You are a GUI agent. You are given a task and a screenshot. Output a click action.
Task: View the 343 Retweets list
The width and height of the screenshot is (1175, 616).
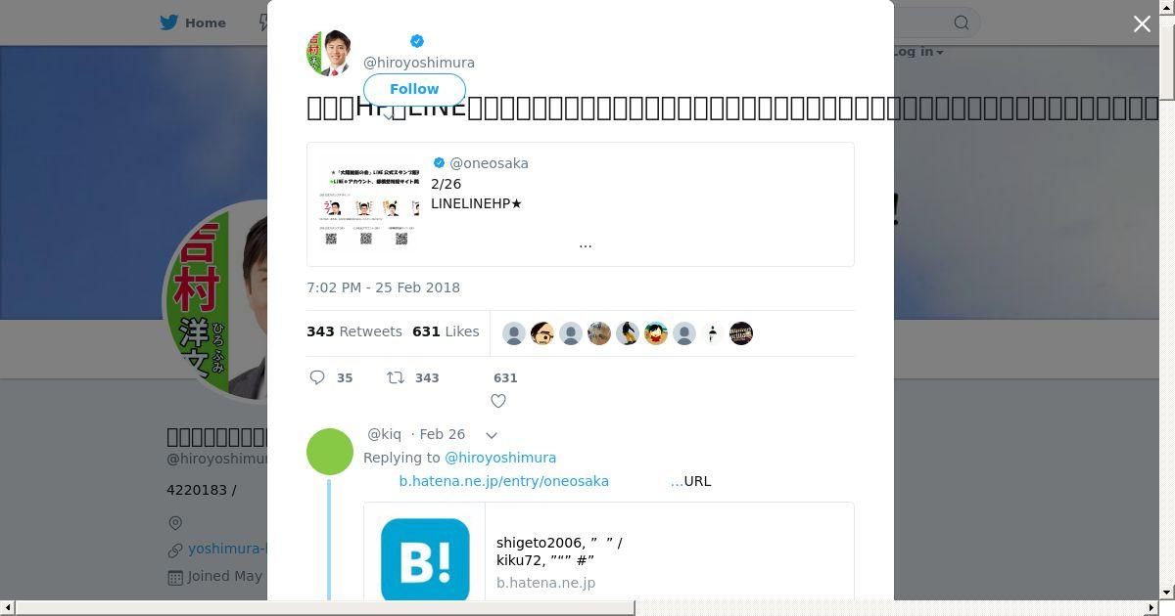tap(354, 331)
